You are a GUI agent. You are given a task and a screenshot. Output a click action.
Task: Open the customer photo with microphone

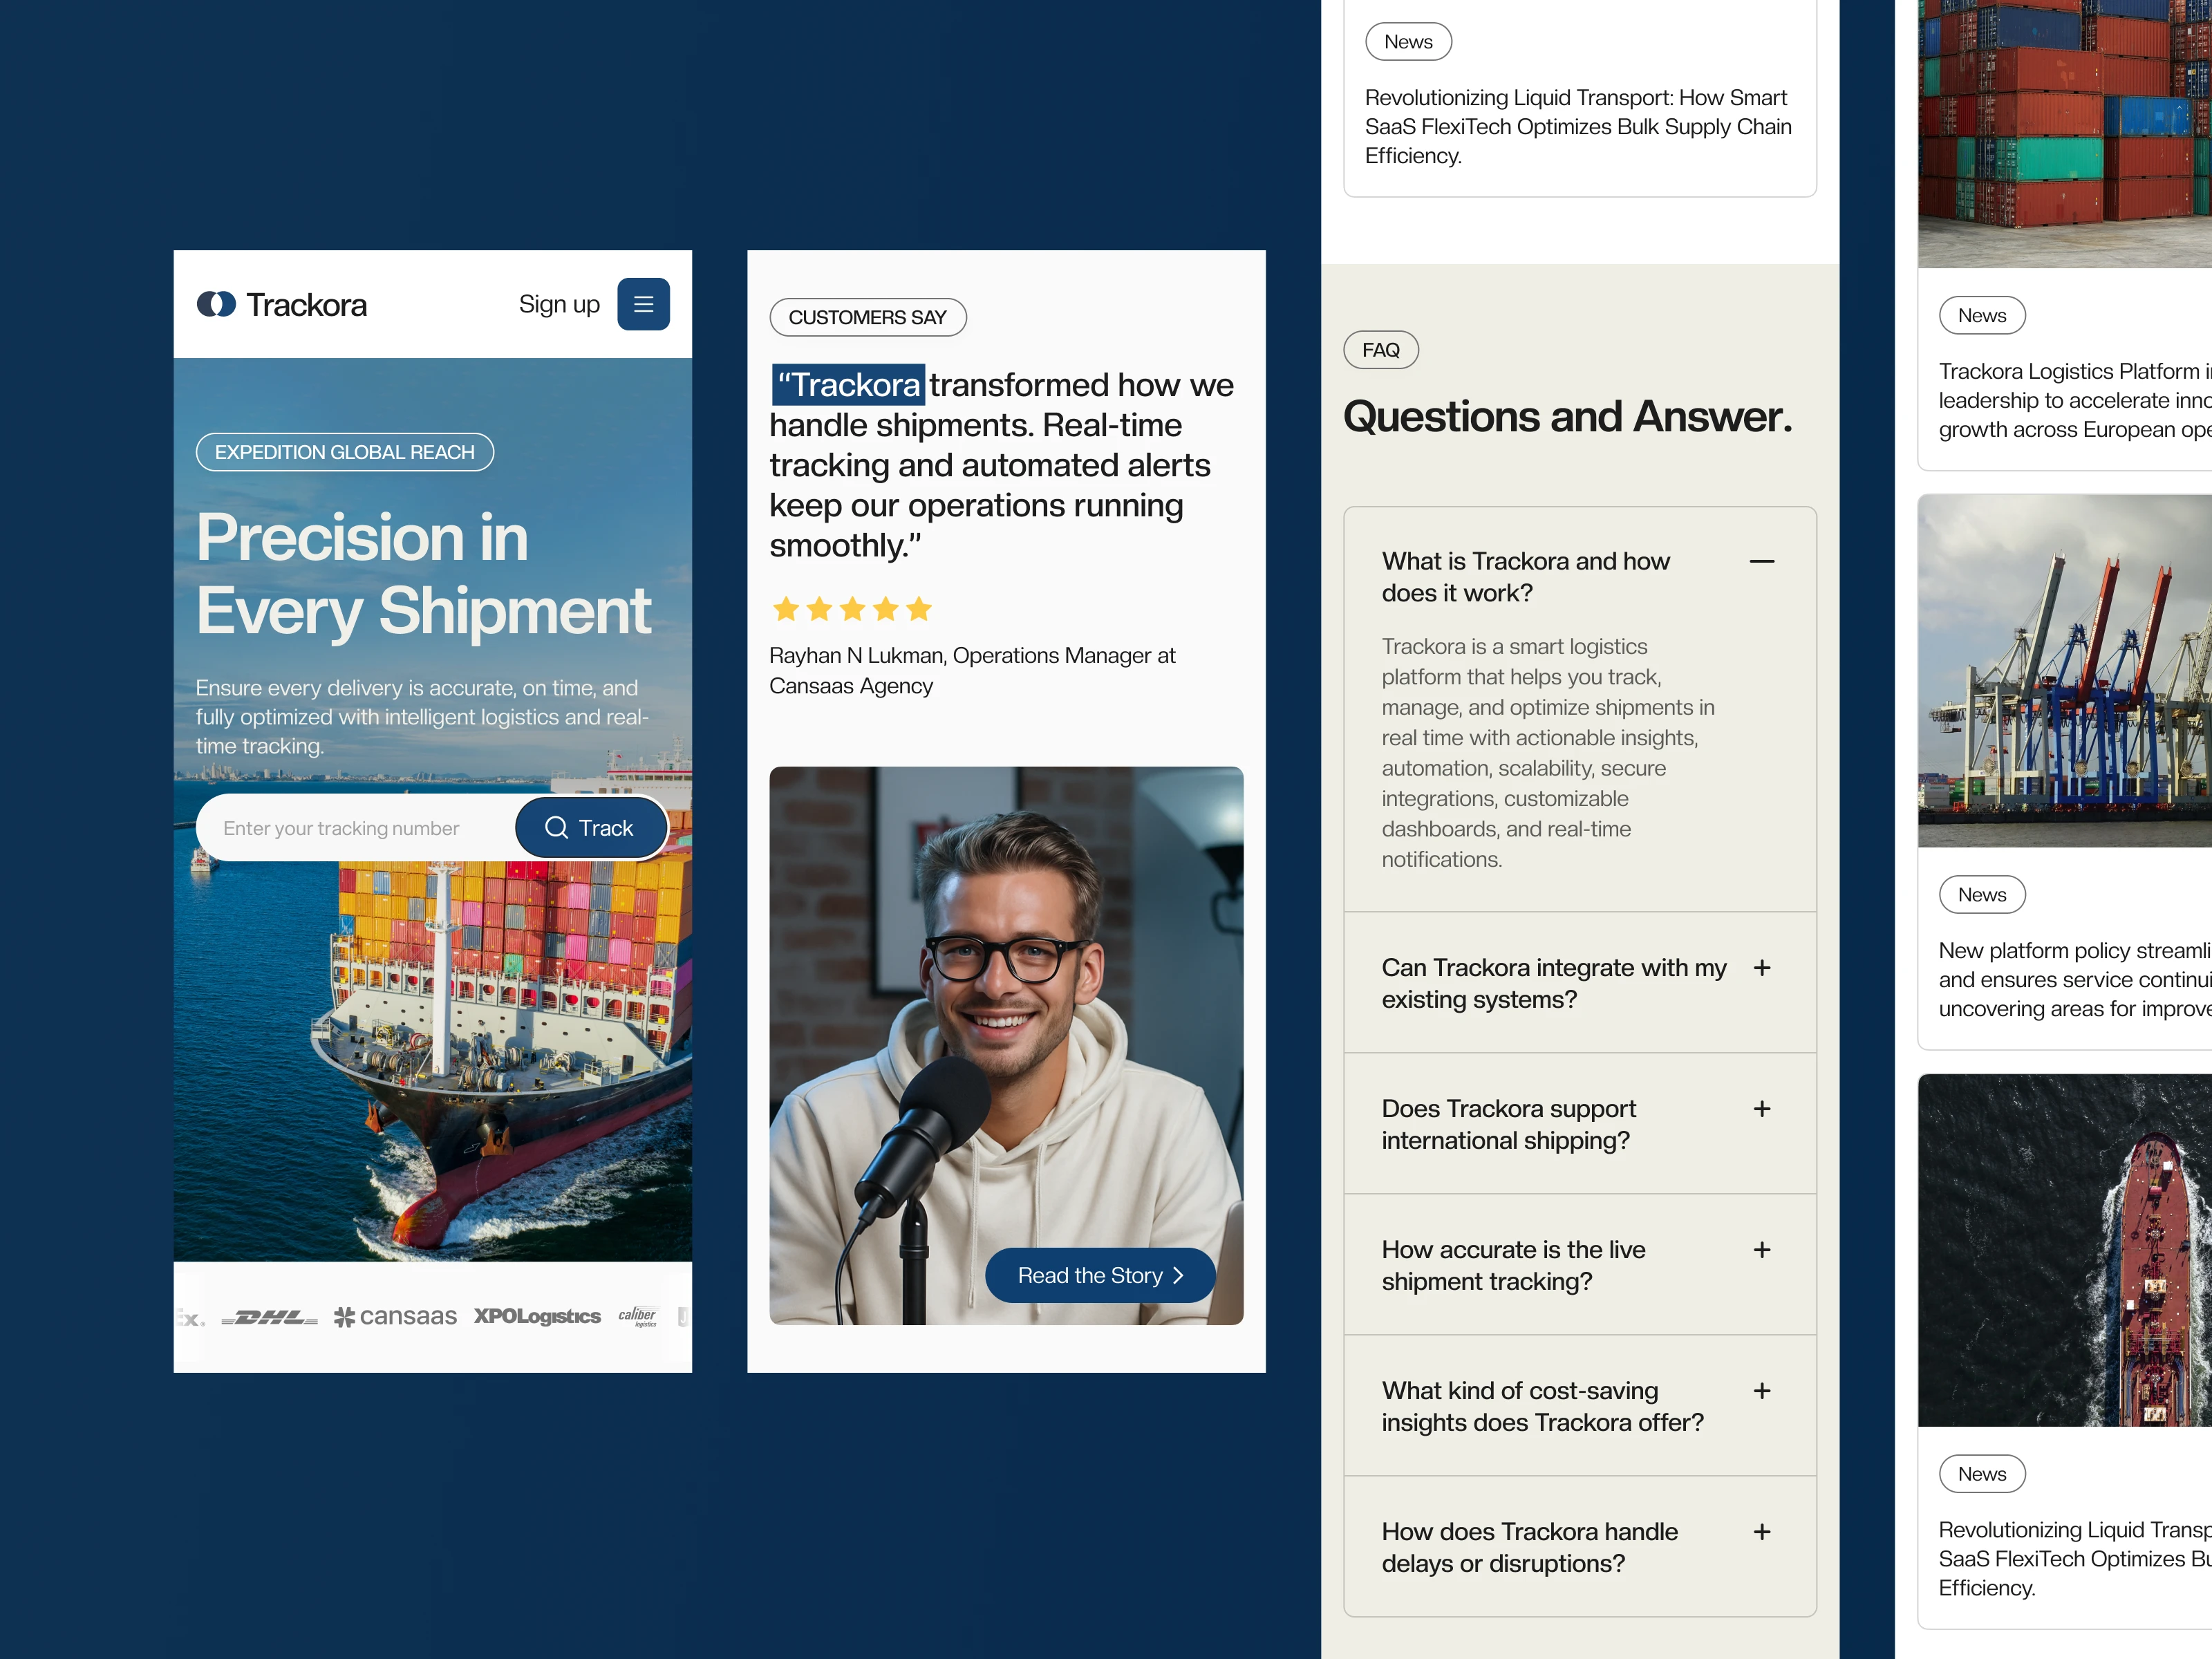click(x=1006, y=1045)
